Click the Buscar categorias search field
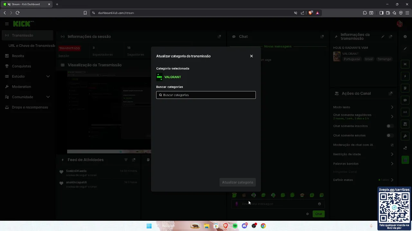Image resolution: width=412 pixels, height=231 pixels. click(x=206, y=95)
